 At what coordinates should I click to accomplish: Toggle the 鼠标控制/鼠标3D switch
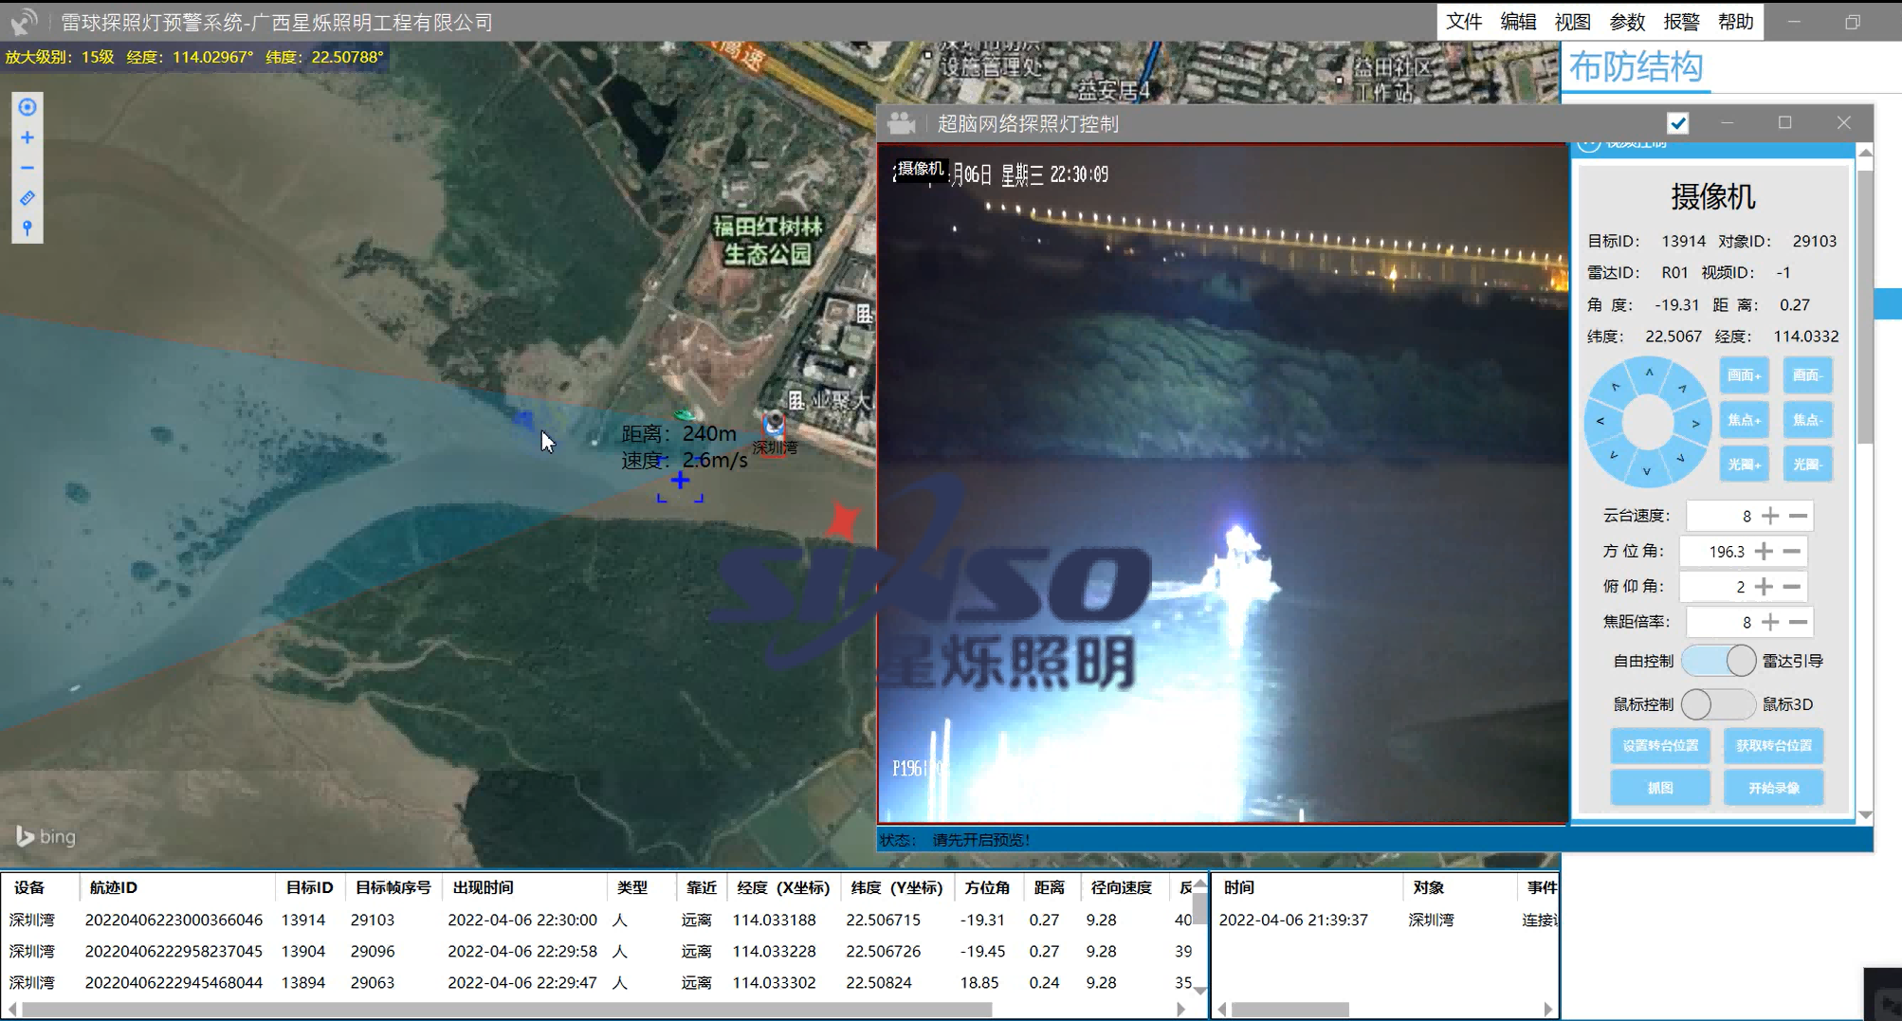coord(1717,704)
